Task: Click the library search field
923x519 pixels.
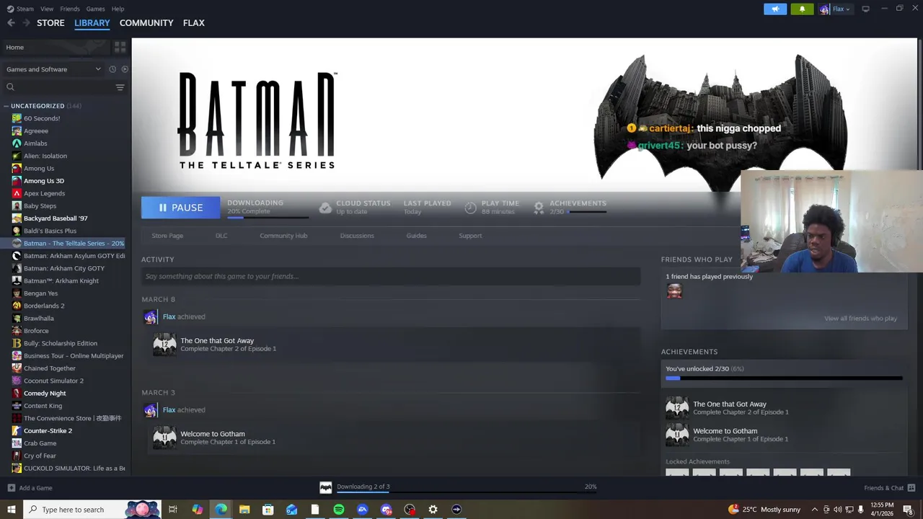Action: pos(59,87)
